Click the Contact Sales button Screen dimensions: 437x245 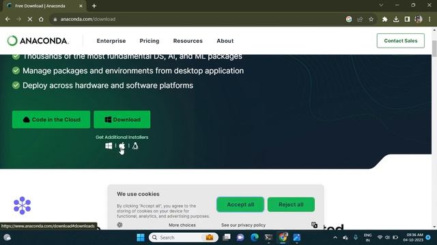click(x=401, y=41)
